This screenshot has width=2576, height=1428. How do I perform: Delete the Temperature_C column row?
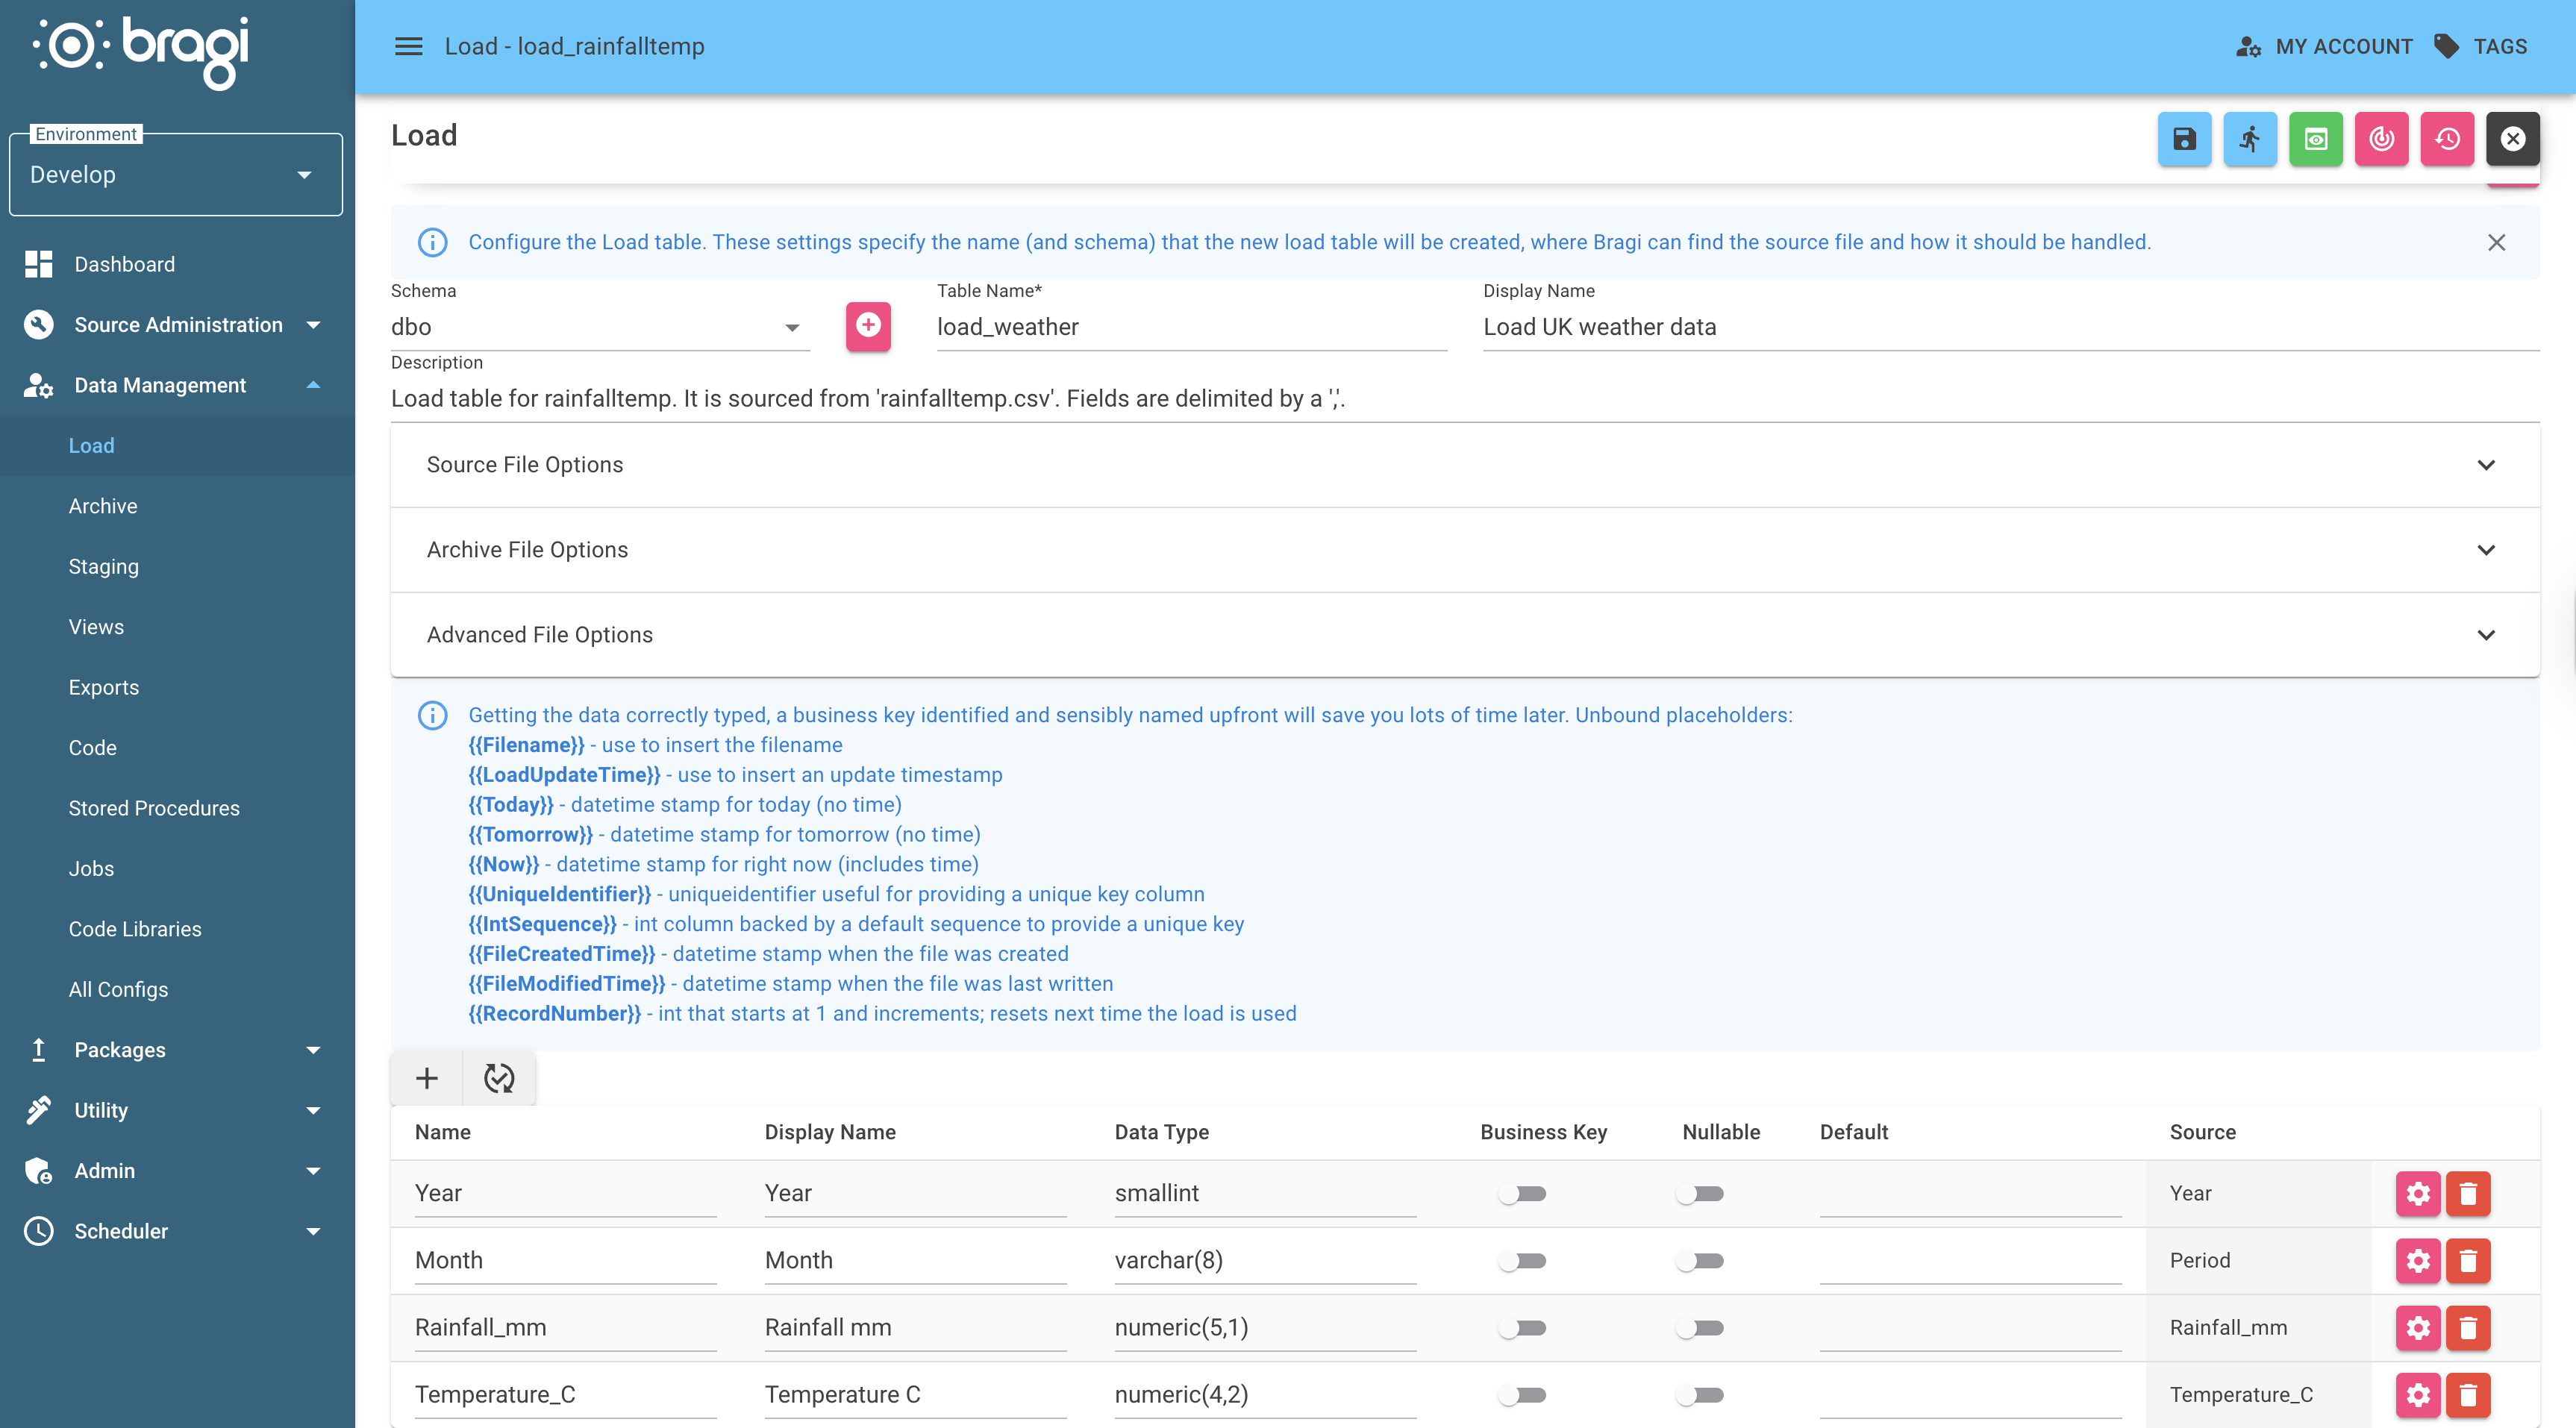[x=2468, y=1394]
